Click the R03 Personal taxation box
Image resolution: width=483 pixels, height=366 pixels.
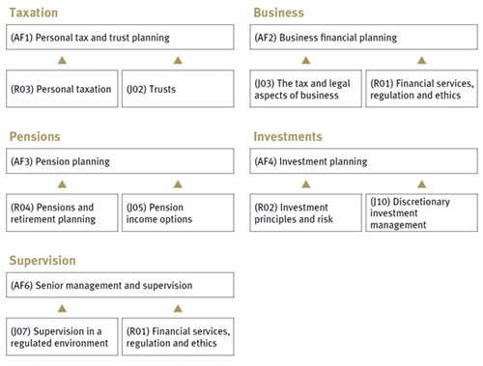click(62, 89)
